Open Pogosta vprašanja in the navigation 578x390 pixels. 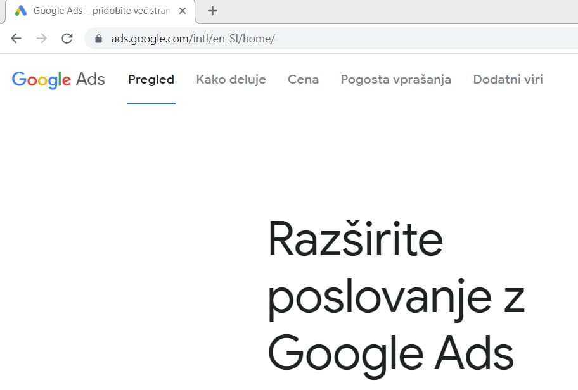click(395, 80)
